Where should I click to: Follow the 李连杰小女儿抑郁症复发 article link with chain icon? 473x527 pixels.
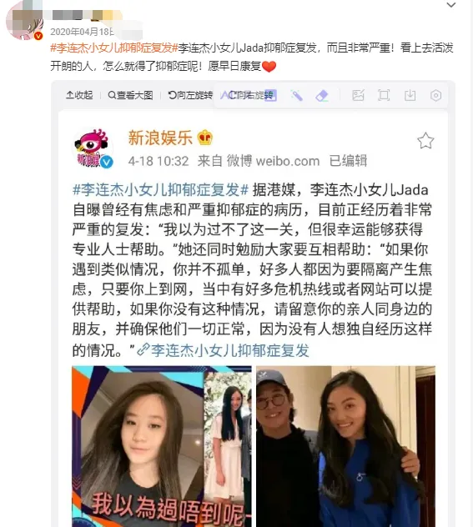[224, 350]
